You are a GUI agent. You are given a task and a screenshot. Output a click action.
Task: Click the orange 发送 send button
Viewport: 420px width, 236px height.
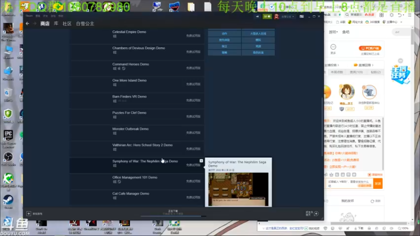(377, 184)
